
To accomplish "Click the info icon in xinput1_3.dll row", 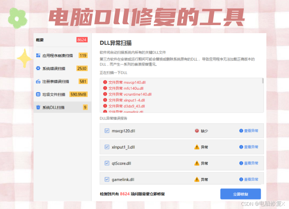I will pos(241,147).
